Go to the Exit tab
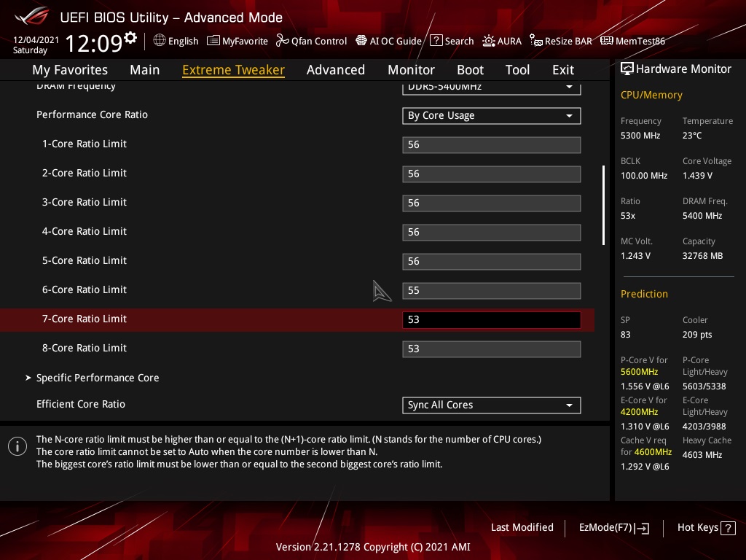This screenshot has height=560, width=746. pyautogui.click(x=563, y=70)
